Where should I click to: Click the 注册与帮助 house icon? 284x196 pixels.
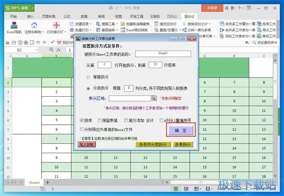pyautogui.click(x=34, y=25)
